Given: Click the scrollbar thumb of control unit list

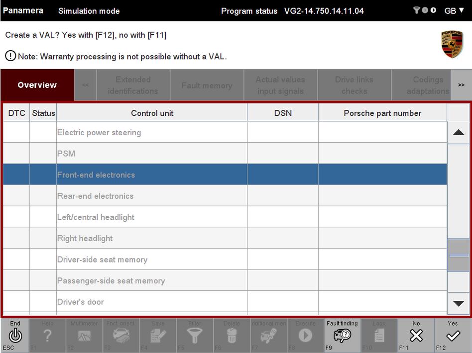Looking at the screenshot, I should (459, 255).
